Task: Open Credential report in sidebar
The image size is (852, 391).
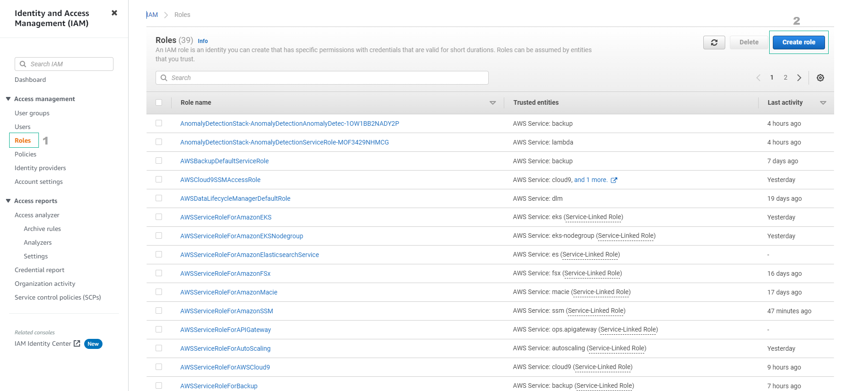Action: coord(39,270)
